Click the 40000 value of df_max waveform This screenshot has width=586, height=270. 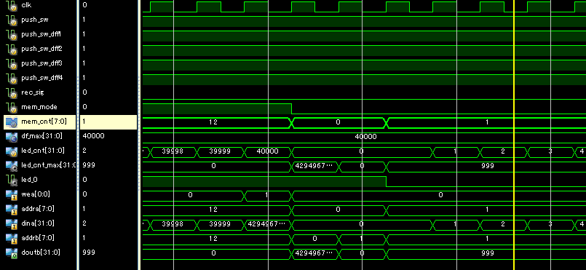(365, 137)
